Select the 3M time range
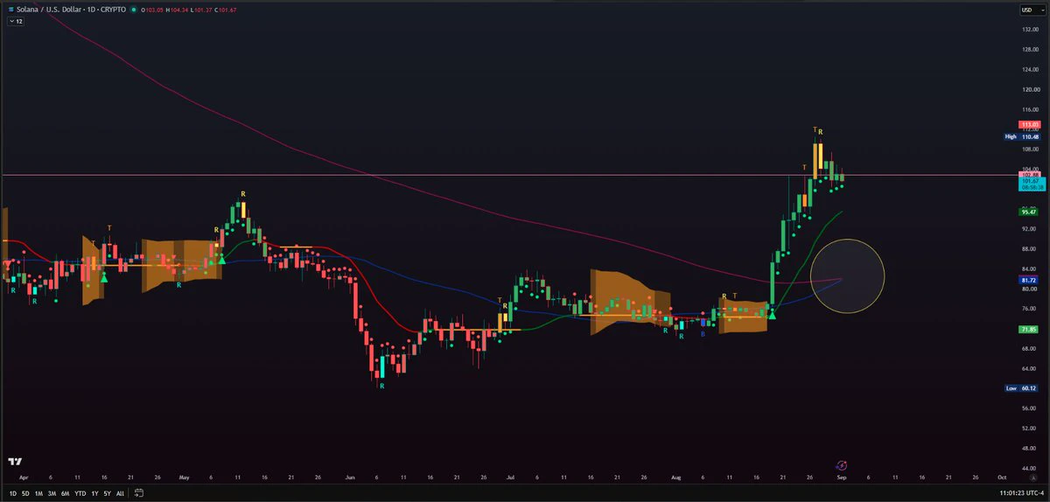 (52, 493)
